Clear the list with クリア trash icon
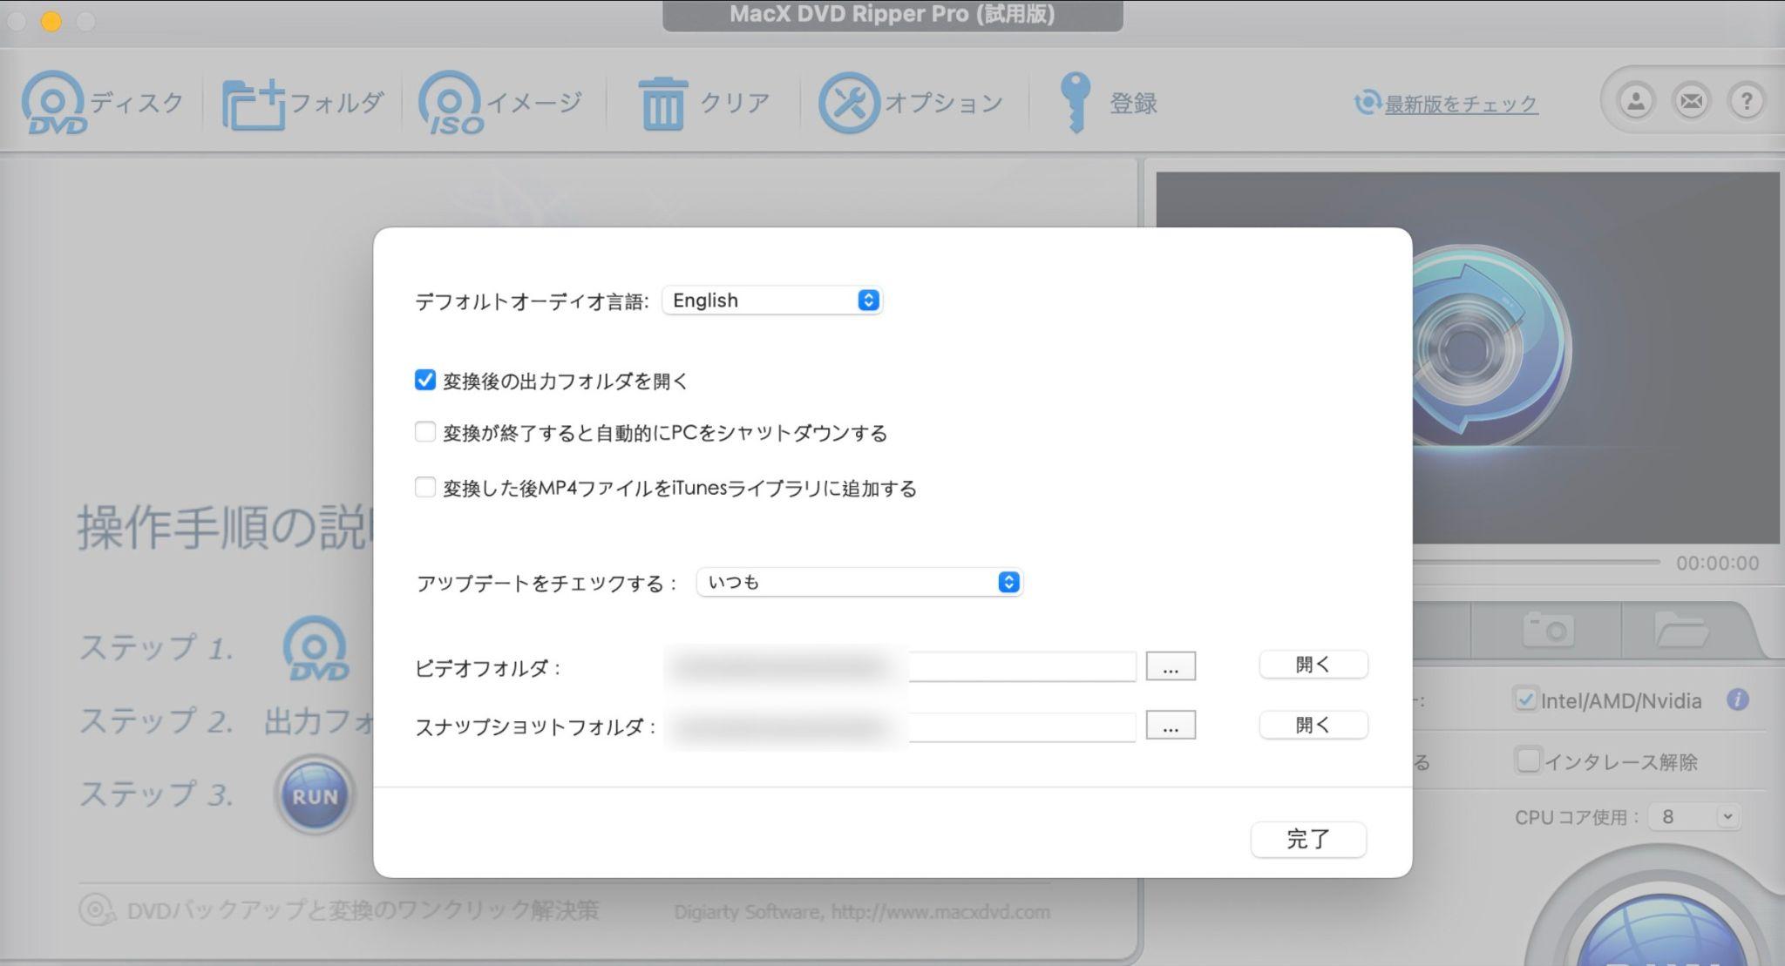 (662, 104)
